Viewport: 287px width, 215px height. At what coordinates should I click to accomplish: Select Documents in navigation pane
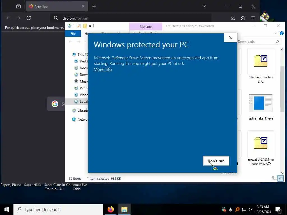tap(81, 68)
